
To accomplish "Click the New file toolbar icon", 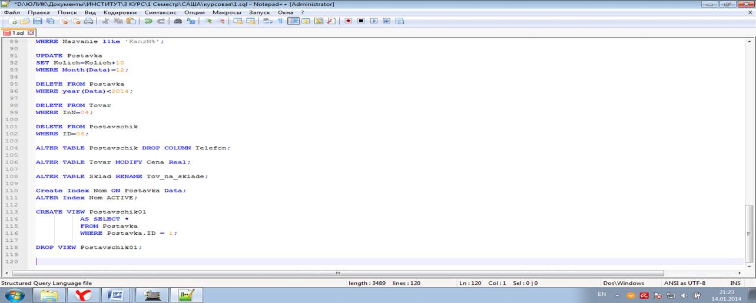I will (x=14, y=21).
